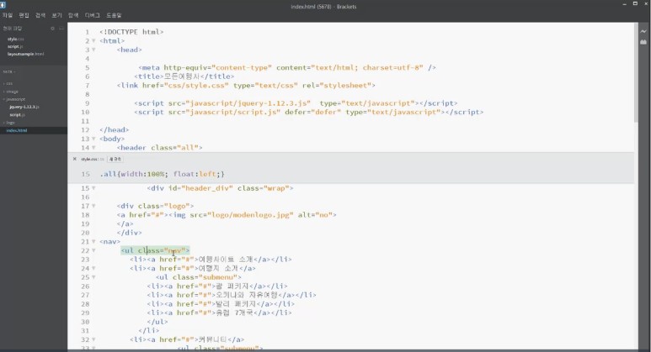Open the 보기 menu

point(57,15)
